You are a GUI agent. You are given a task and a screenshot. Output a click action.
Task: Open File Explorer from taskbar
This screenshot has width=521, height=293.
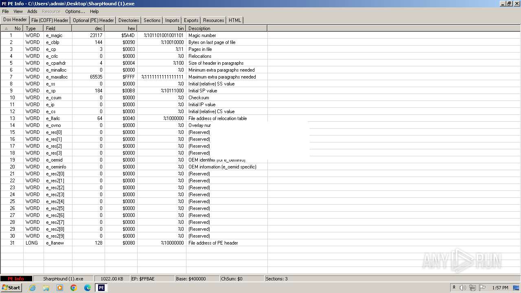(46, 288)
